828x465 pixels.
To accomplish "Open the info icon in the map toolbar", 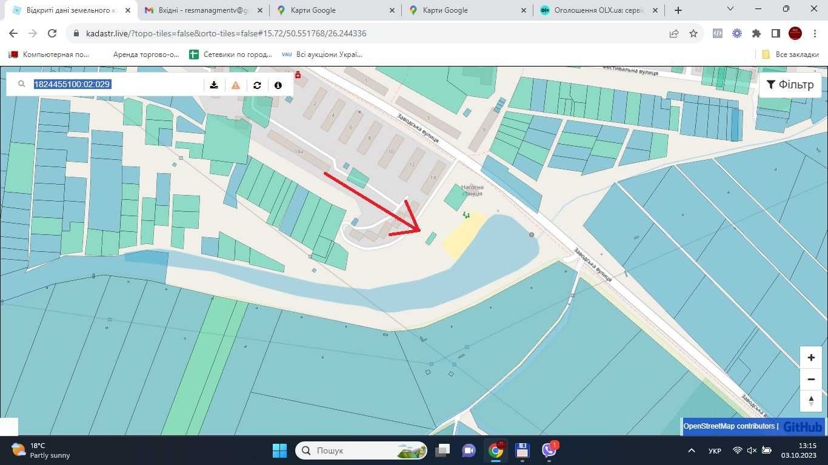I will (278, 85).
